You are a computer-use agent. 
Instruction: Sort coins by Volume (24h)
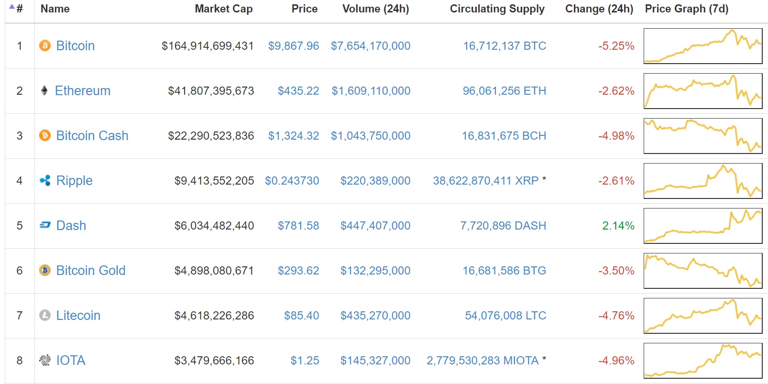click(x=375, y=9)
